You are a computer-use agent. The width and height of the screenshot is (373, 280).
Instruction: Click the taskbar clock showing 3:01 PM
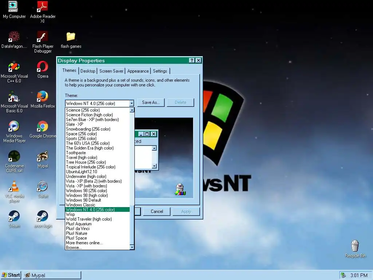pos(359,275)
